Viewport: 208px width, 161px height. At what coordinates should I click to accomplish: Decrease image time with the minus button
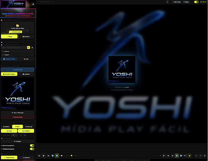(21, 135)
